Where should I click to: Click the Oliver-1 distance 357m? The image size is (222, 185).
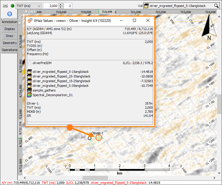(x=149, y=103)
